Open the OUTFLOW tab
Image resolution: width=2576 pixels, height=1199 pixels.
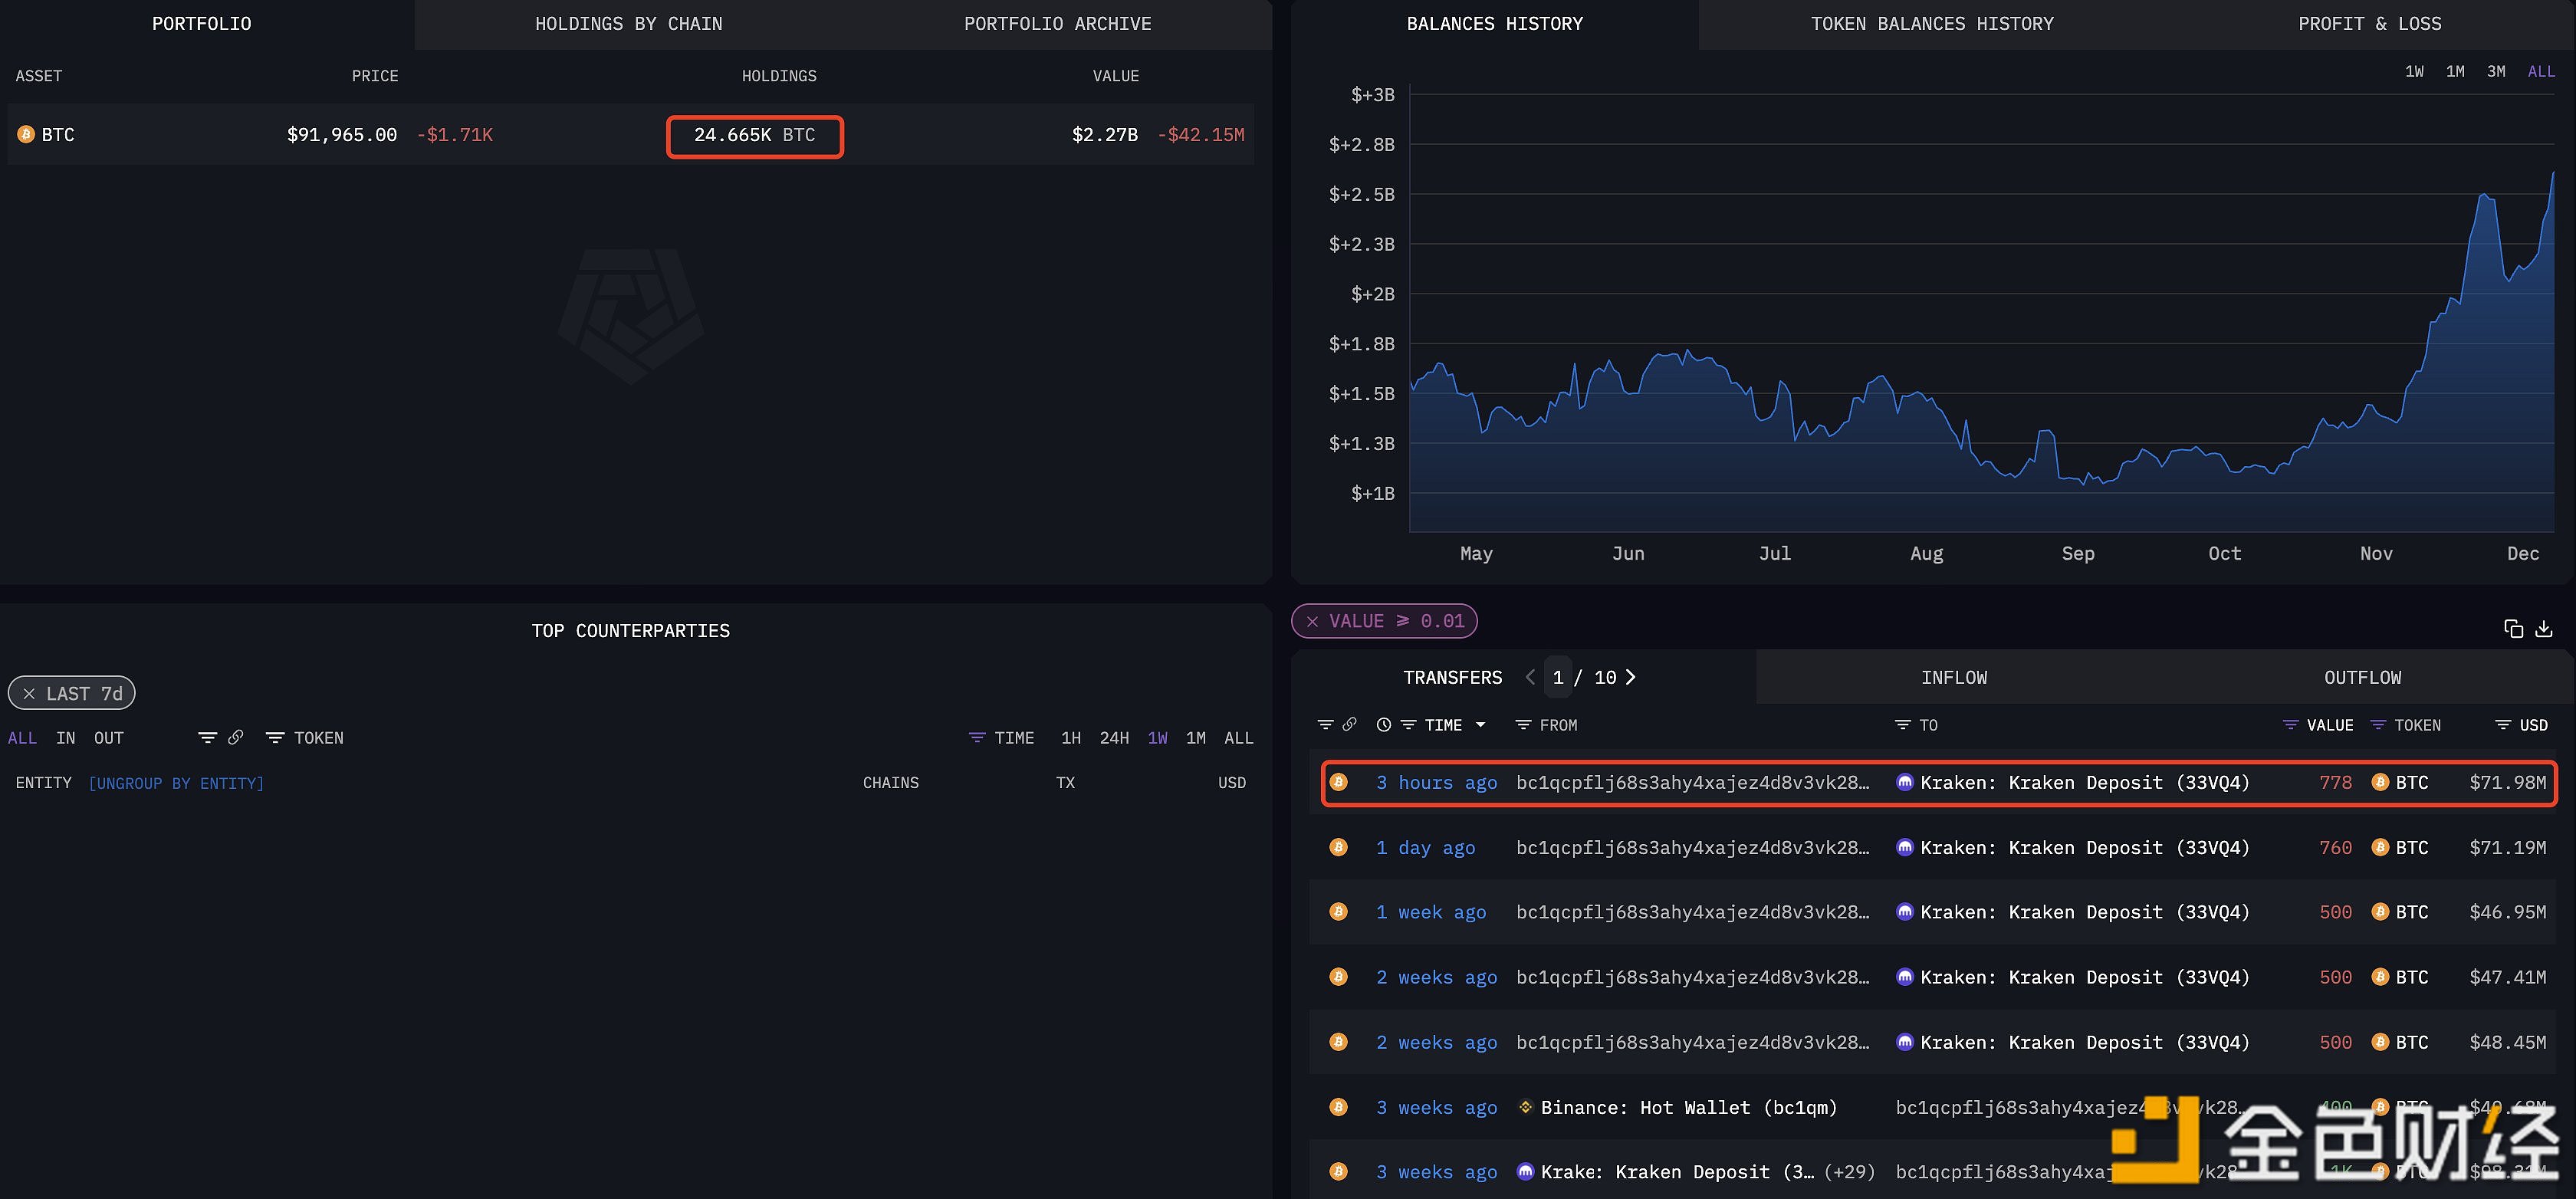[x=2362, y=677]
